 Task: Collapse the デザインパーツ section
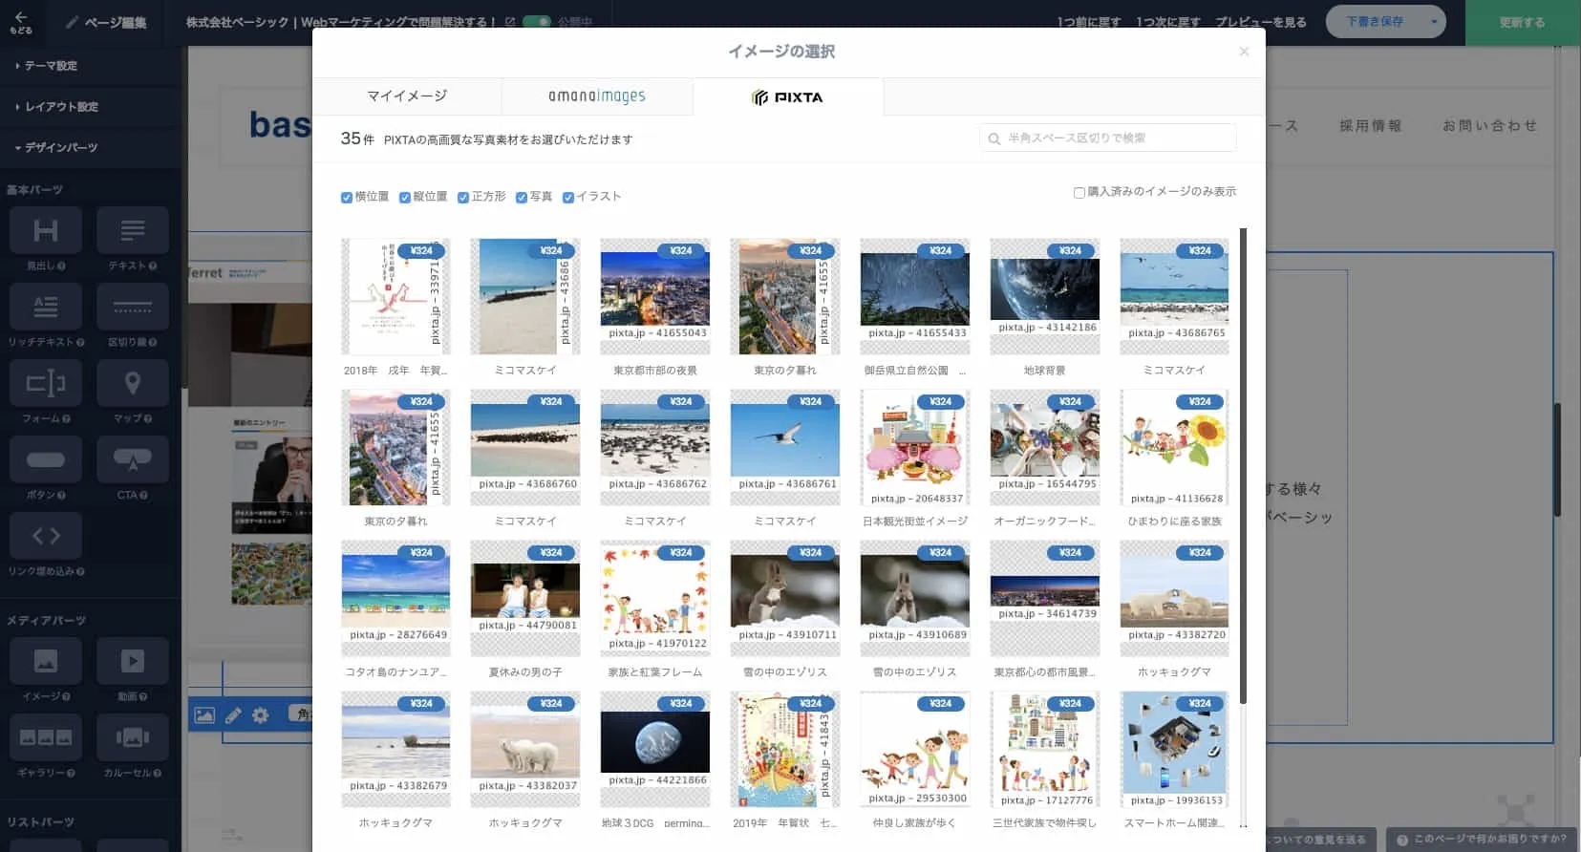coord(60,148)
